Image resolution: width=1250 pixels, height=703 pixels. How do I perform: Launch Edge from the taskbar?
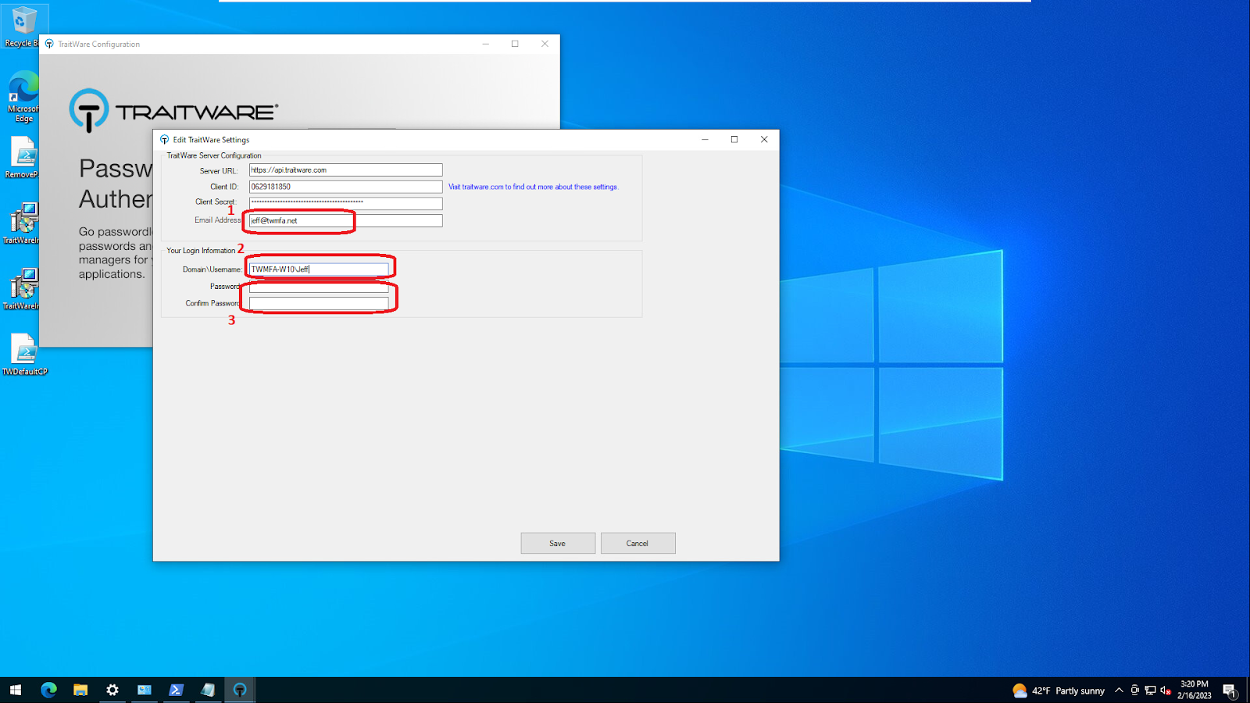pyautogui.click(x=48, y=690)
